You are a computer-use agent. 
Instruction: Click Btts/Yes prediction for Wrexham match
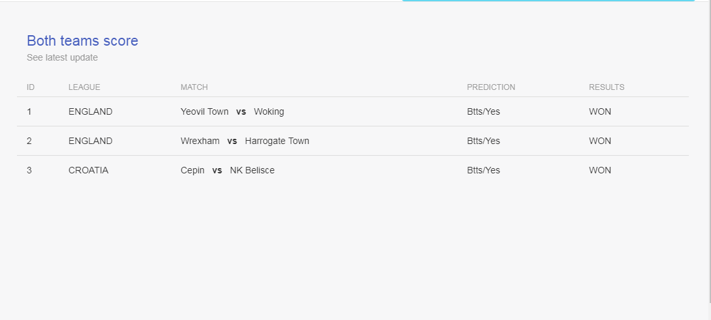tap(483, 141)
